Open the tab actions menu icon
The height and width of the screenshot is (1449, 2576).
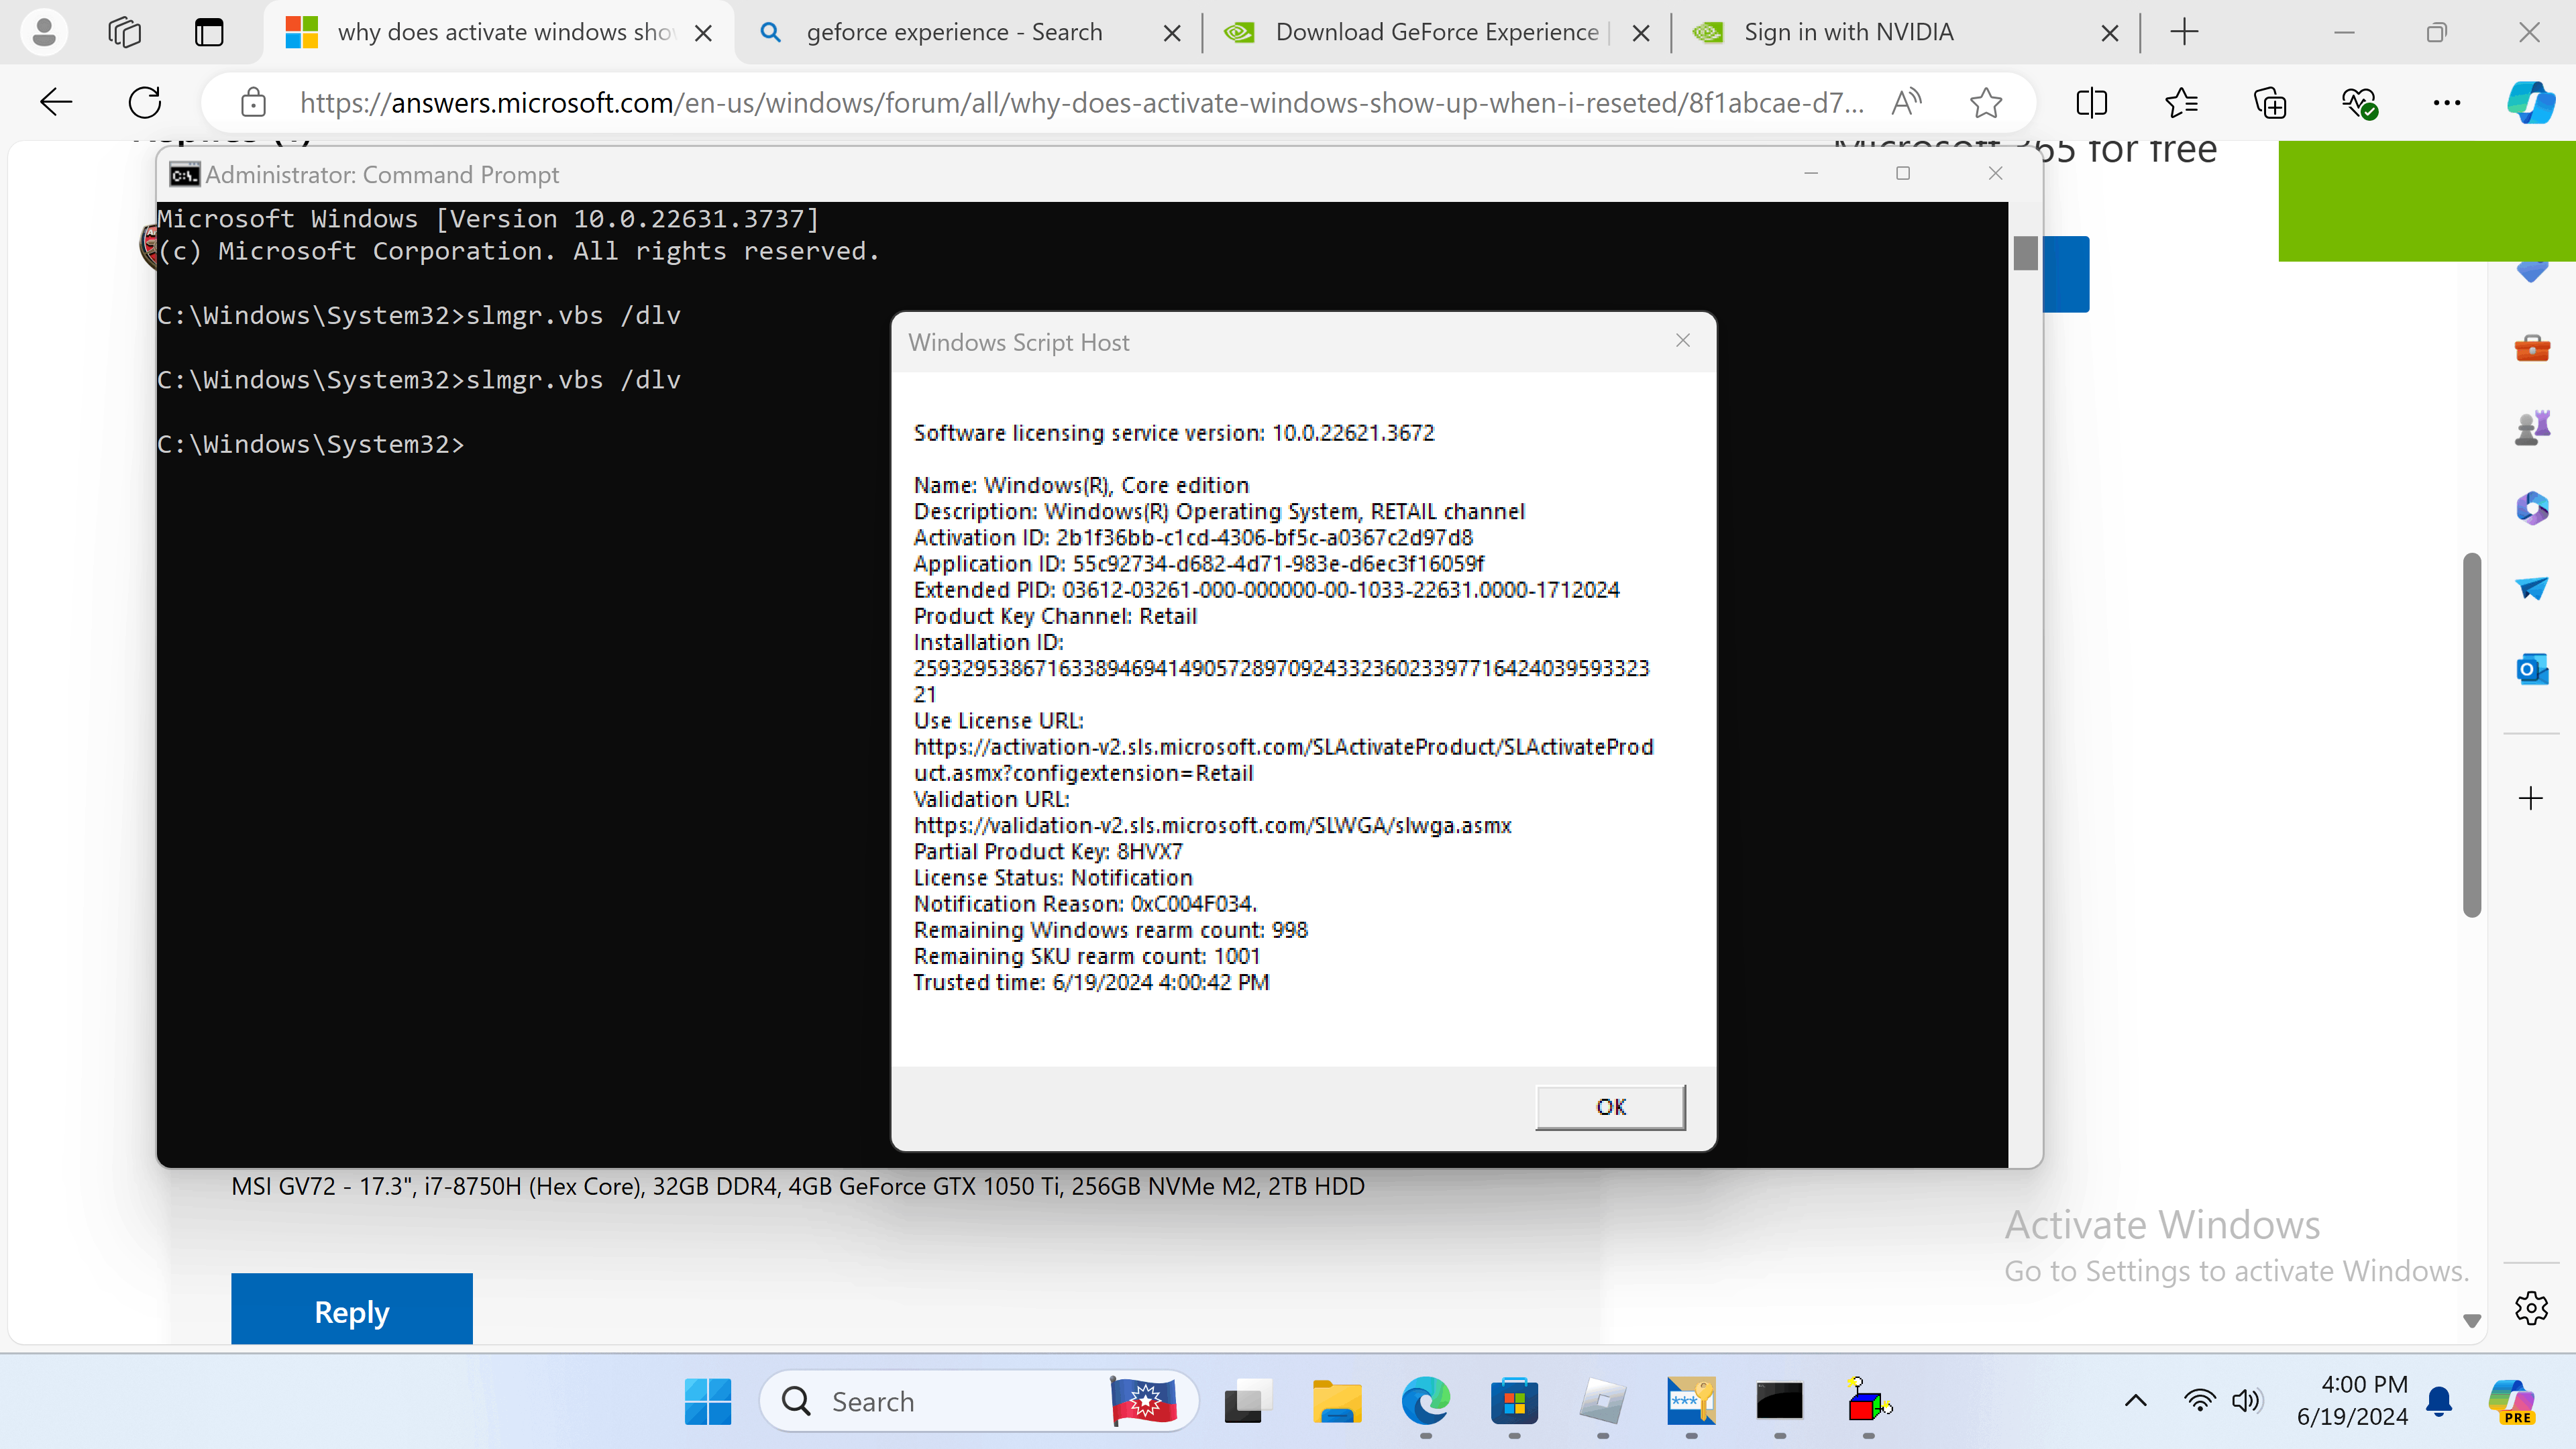tap(209, 33)
